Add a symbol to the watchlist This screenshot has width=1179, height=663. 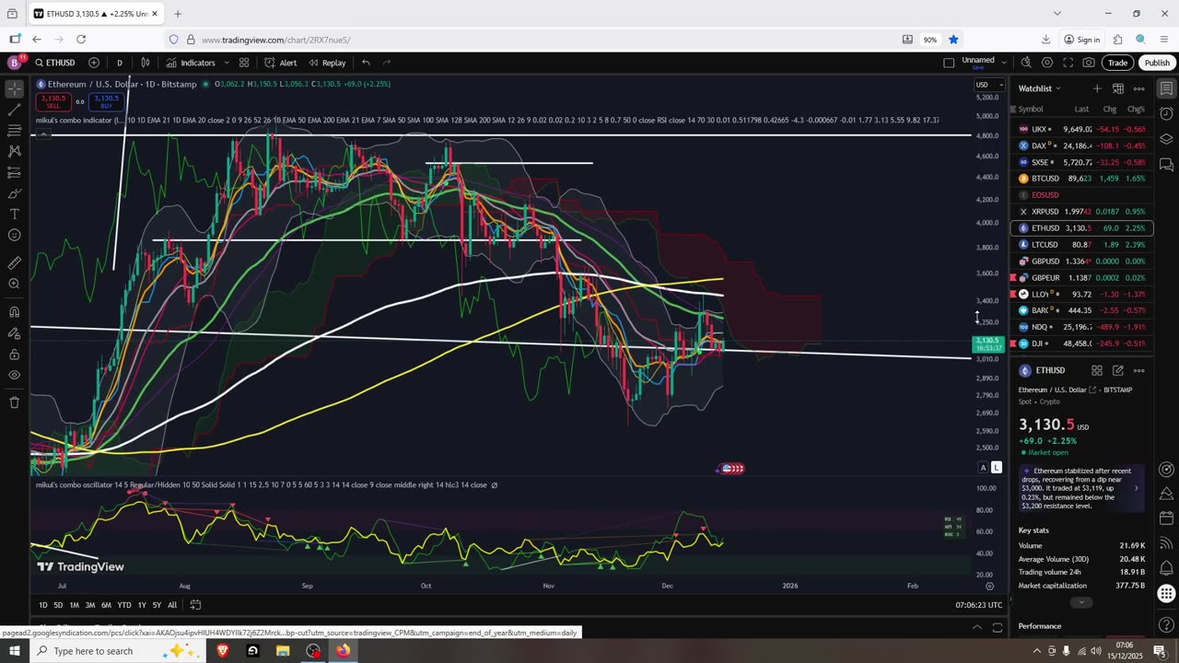coord(1096,88)
